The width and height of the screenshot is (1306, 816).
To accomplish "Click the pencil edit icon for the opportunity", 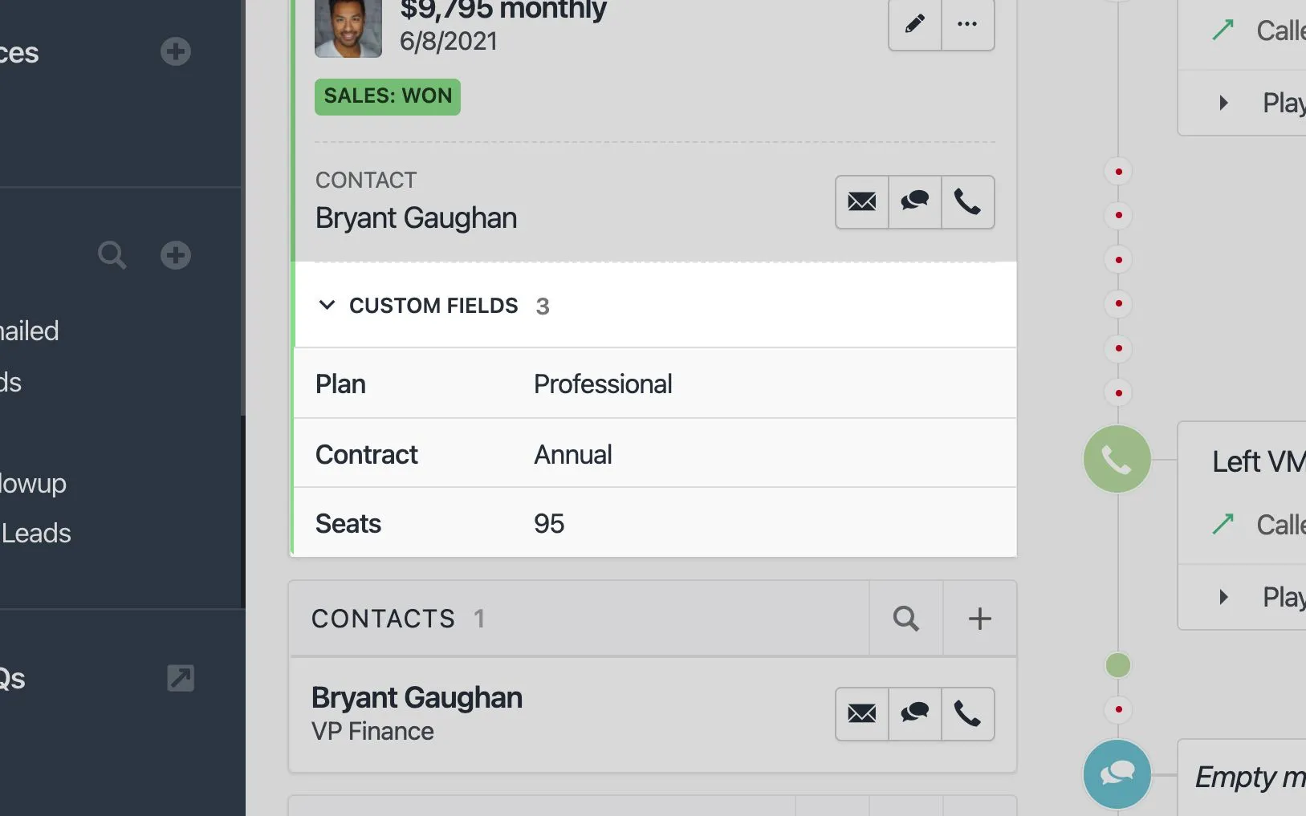I will (914, 24).
